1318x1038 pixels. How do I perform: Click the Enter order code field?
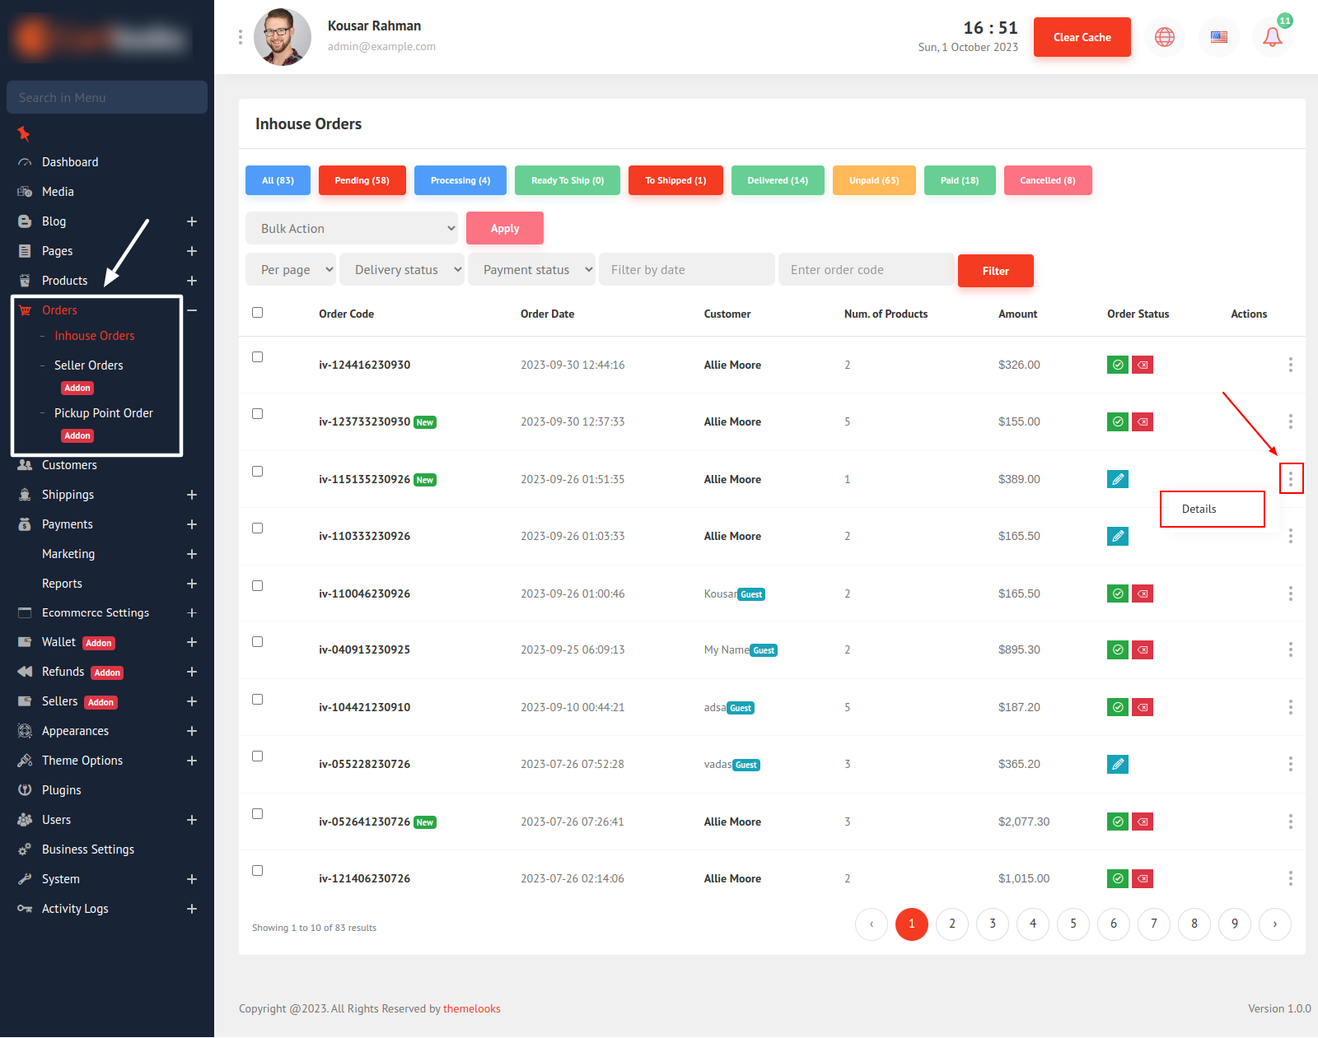(865, 270)
